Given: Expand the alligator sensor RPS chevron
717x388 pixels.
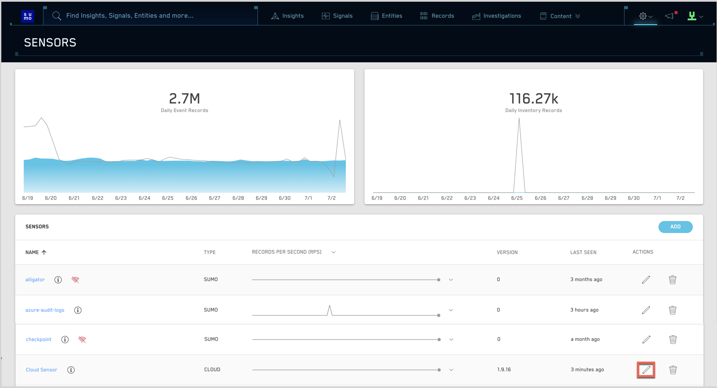Looking at the screenshot, I should tap(451, 280).
